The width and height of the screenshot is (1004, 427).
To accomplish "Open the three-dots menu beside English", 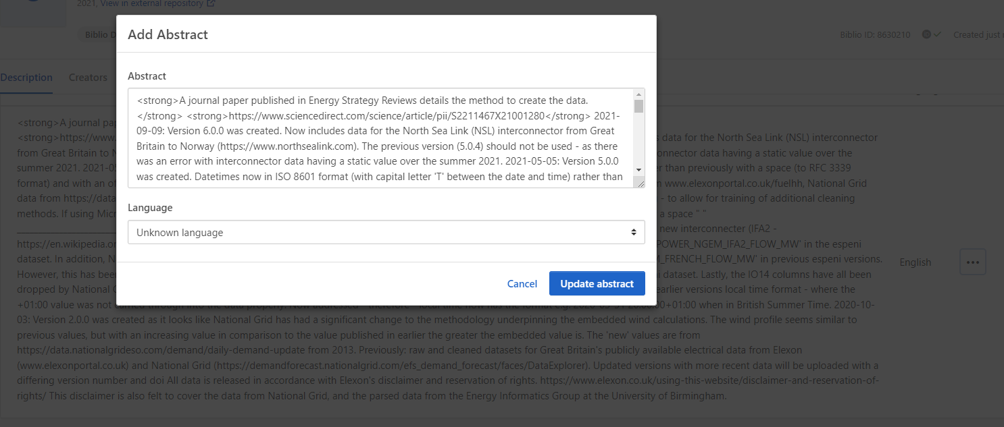I will click(972, 262).
